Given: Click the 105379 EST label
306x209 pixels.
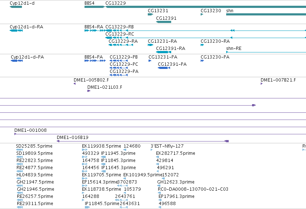Looking at the screenshot, I should click(132, 189).
